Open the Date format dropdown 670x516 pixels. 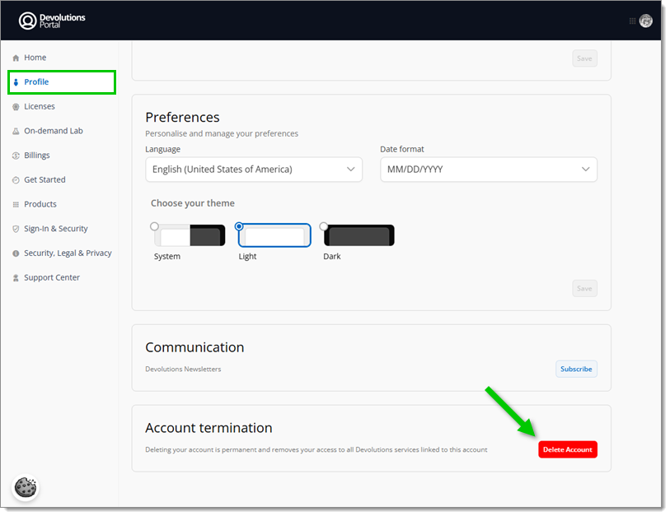point(488,170)
